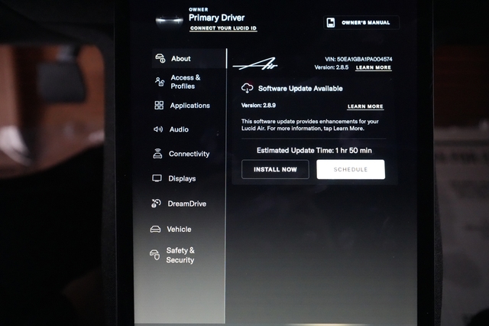Tap the Audio speaker icon

click(159, 130)
